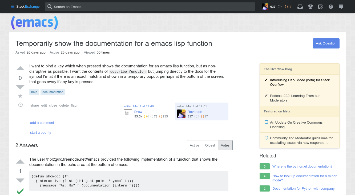Click the StackExchange logo
Screen dimensions: 355x195
point(25,6)
